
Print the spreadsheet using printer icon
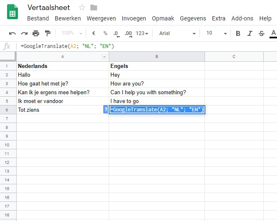coord(36,33)
